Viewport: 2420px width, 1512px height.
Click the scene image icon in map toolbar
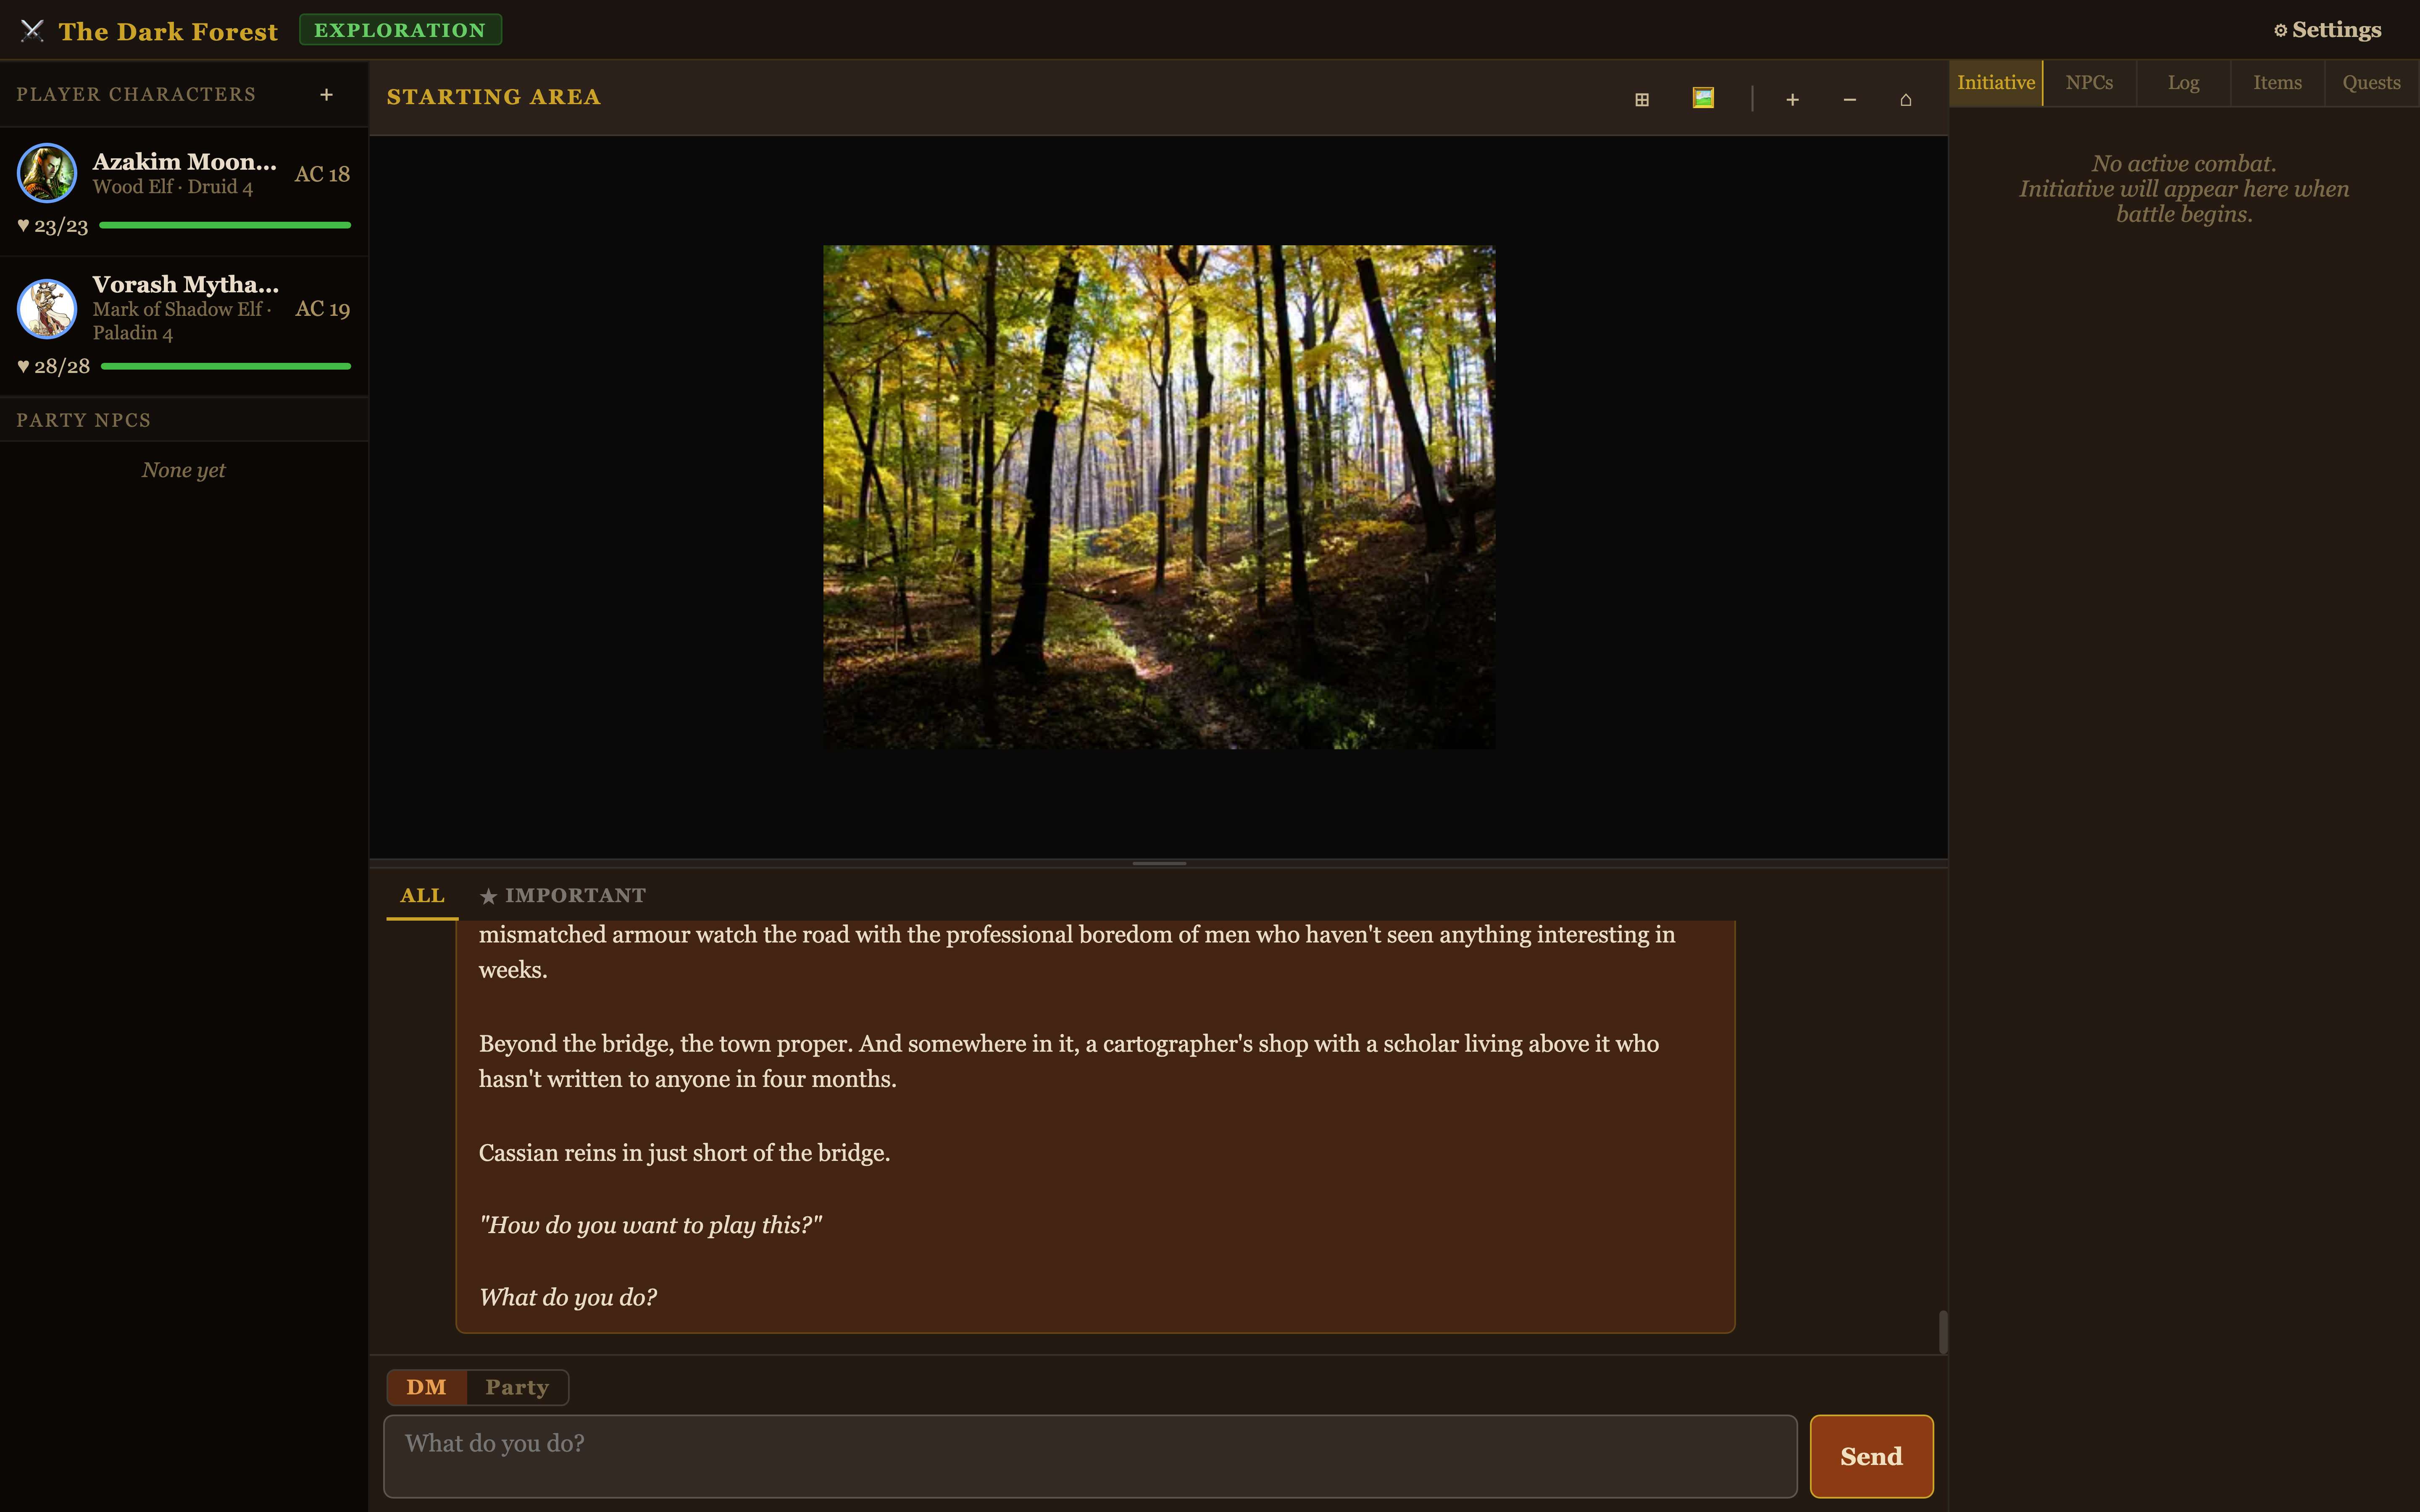(x=1703, y=98)
